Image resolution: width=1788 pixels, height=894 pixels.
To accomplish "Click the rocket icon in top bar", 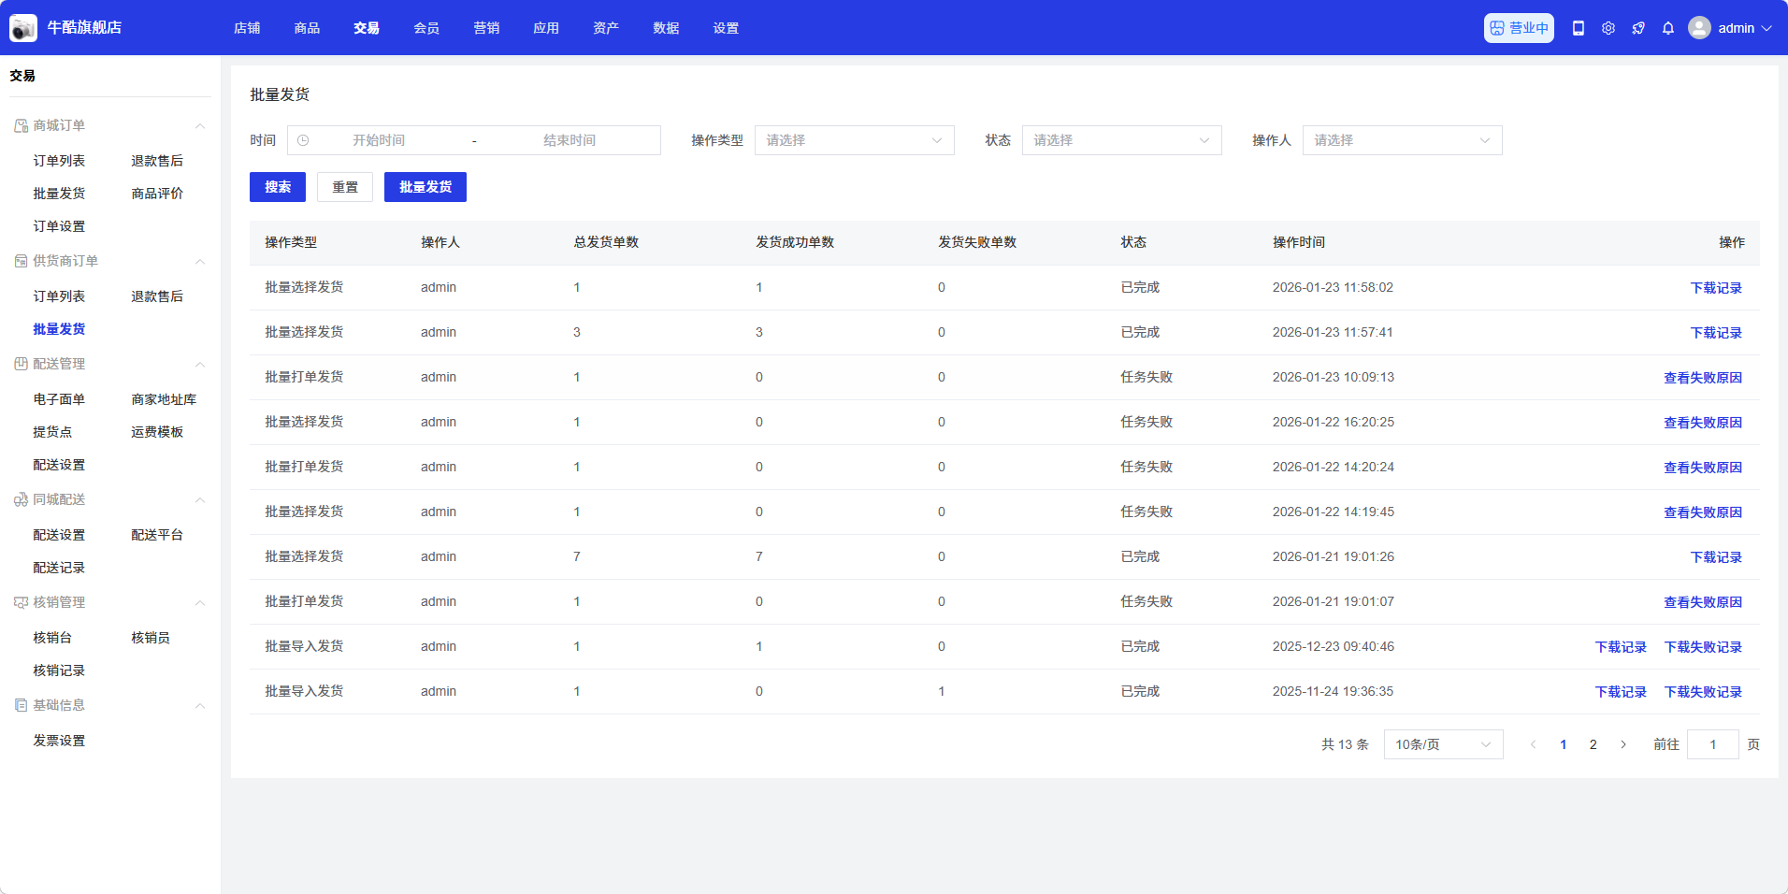I will [x=1637, y=28].
